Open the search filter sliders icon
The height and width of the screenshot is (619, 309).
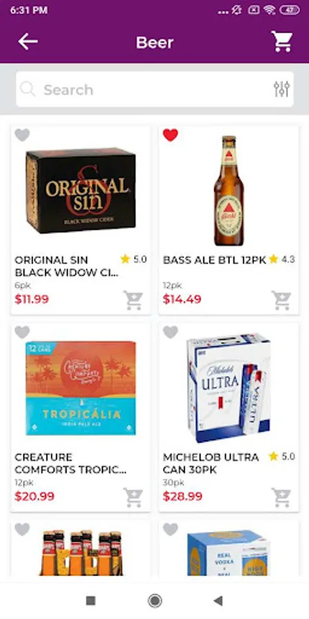point(282,89)
